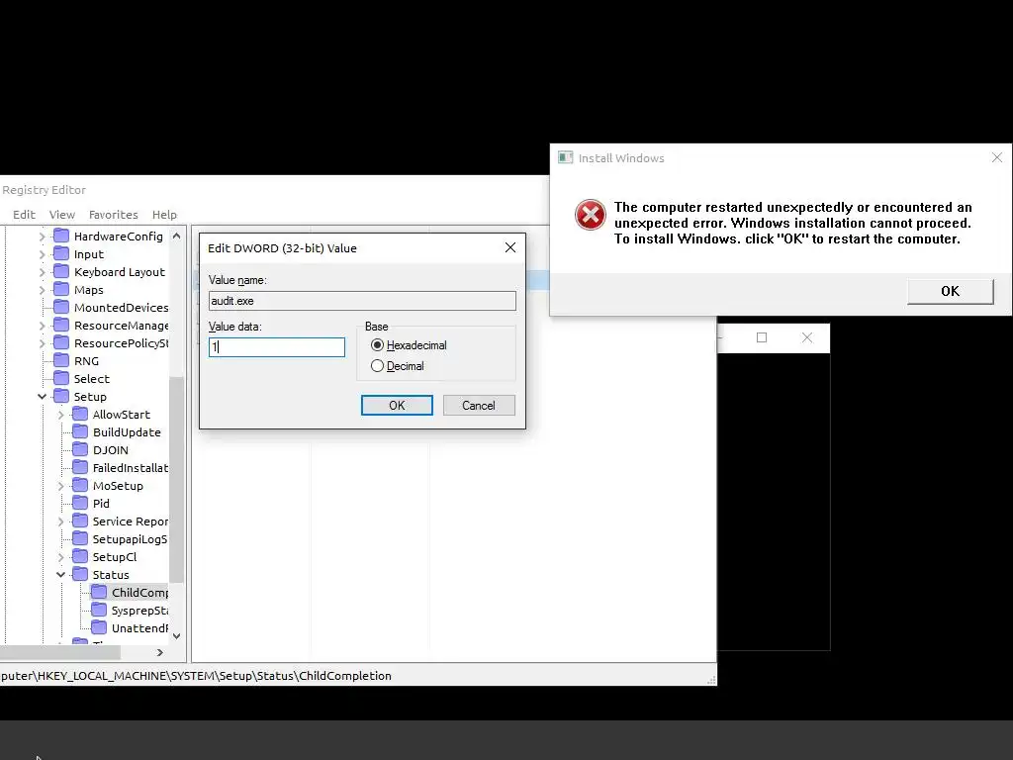Collapse the Status key
The height and width of the screenshot is (760, 1013).
[60, 575]
